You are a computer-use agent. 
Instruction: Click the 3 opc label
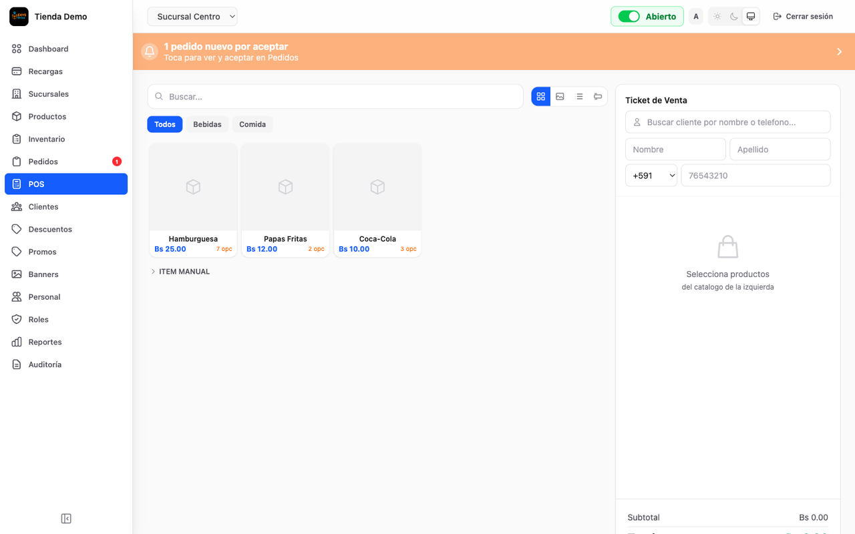[408, 249]
